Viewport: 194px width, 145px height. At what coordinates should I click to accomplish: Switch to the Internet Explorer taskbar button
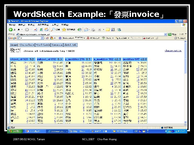57,131
